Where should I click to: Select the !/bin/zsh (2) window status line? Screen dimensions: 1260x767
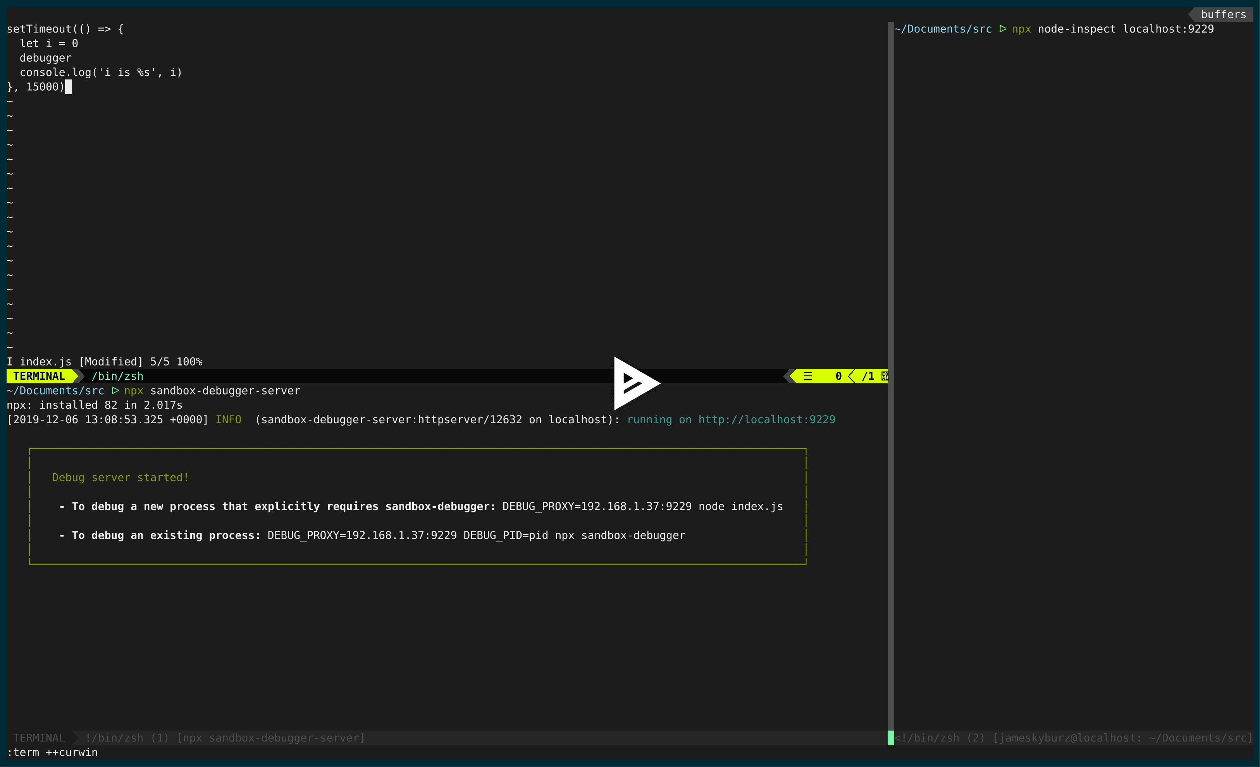[1074, 738]
